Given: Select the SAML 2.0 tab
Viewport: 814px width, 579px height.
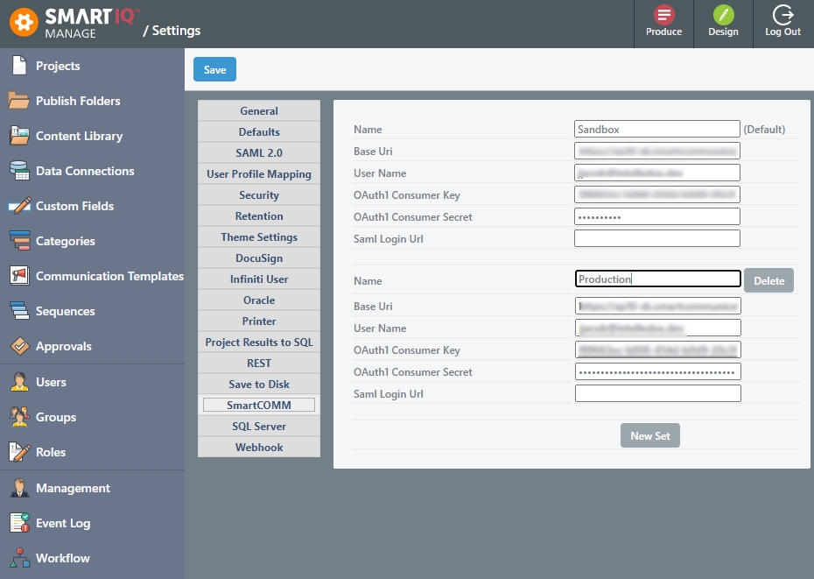Looking at the screenshot, I should [x=259, y=152].
